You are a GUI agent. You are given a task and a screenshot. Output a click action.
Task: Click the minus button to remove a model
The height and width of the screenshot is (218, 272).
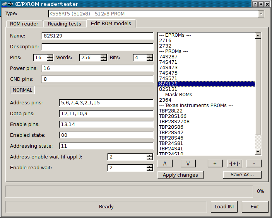coord(254,163)
